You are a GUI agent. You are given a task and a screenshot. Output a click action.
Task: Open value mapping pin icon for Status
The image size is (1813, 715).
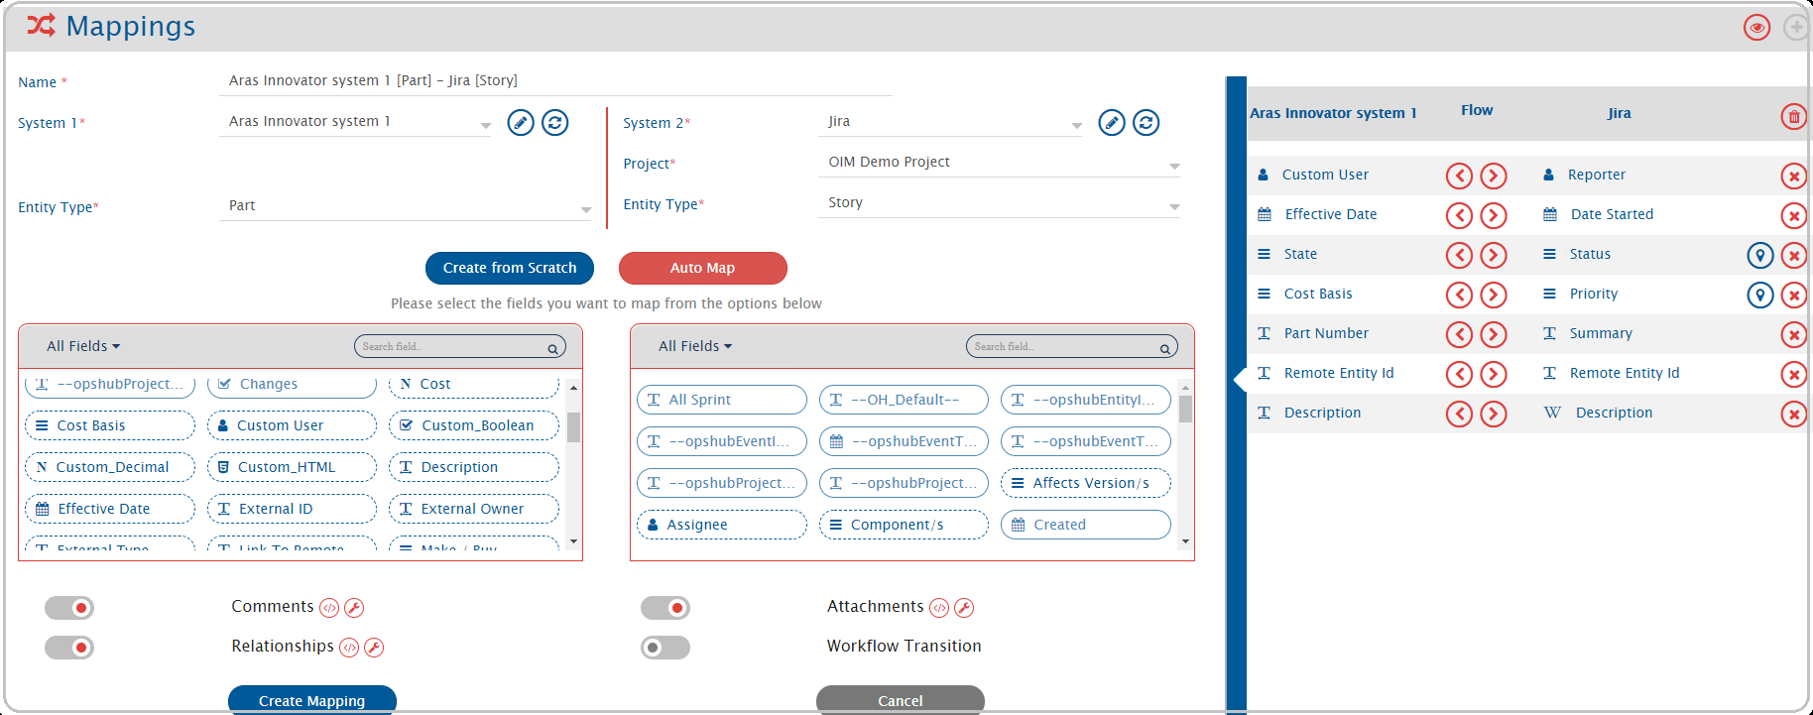(1759, 256)
